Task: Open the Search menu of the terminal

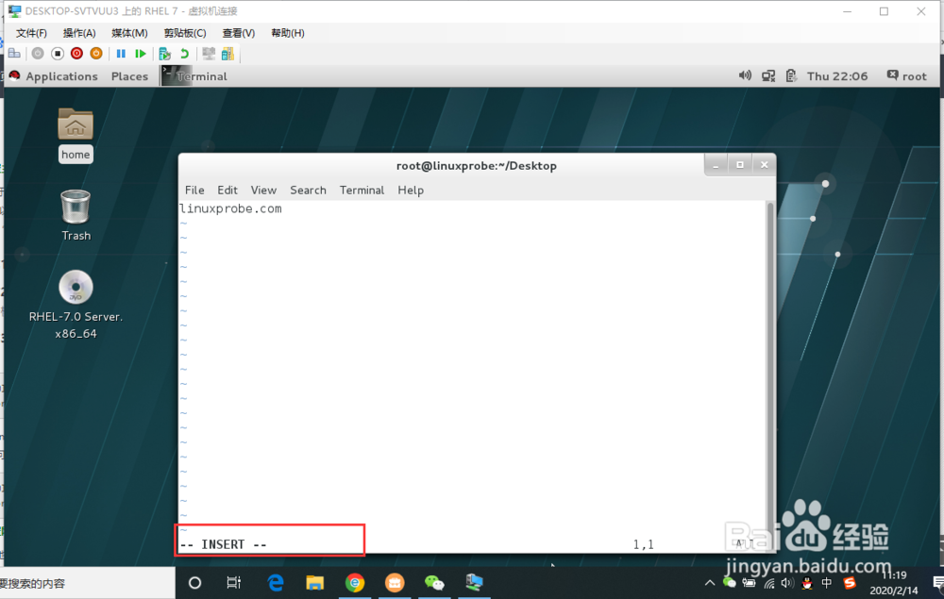Action: pos(308,190)
